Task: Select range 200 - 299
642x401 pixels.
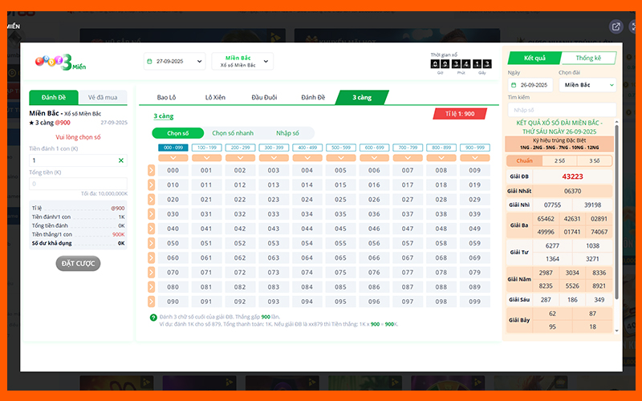Action: click(240, 148)
